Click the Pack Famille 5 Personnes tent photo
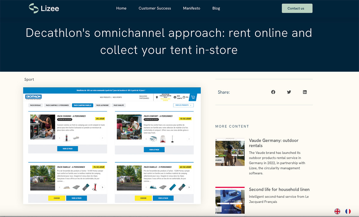This screenshot has width=359, height=217. click(129, 178)
